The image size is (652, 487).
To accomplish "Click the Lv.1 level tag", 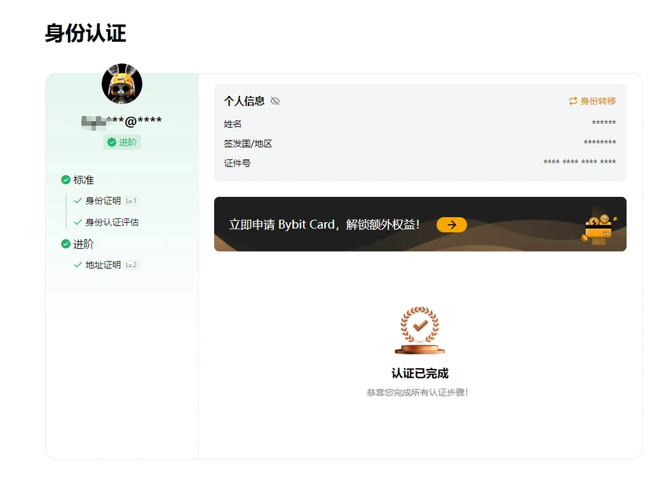I will click(132, 201).
